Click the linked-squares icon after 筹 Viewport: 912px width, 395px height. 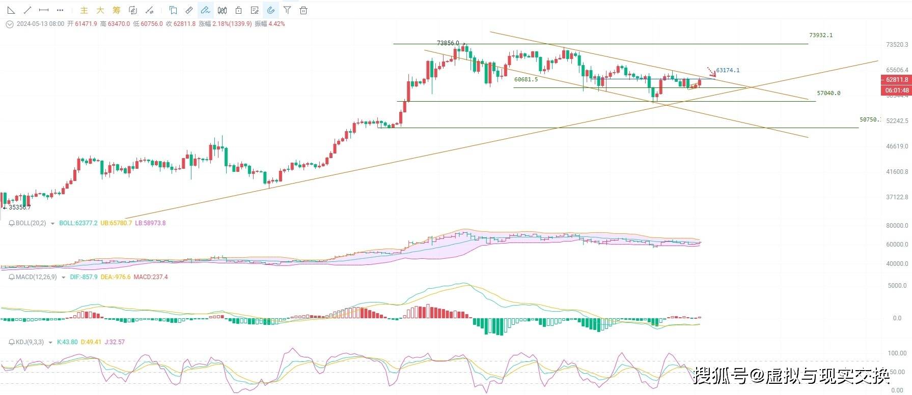(x=133, y=10)
